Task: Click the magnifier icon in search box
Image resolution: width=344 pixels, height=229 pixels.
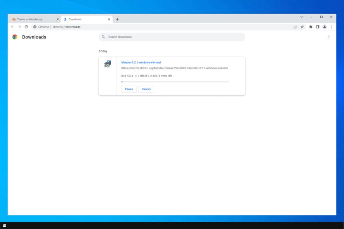Action: tap(103, 37)
